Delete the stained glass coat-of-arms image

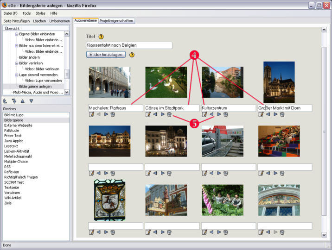click(113, 232)
